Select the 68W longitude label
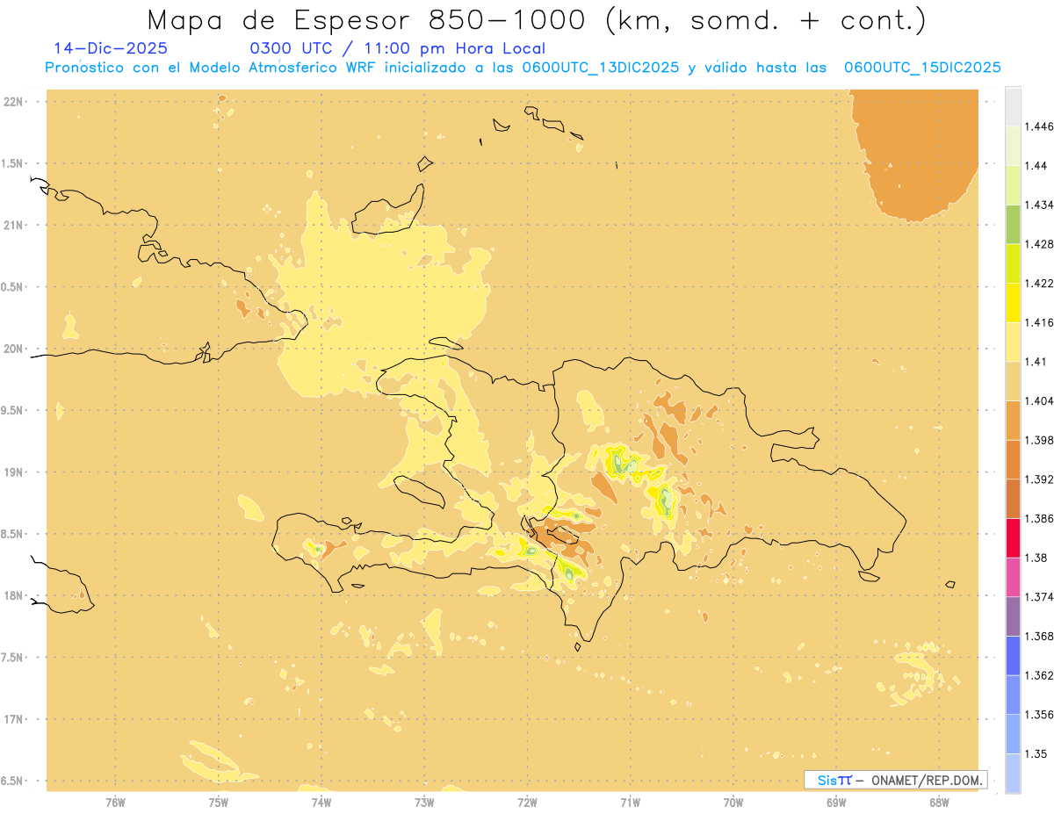 (x=939, y=802)
